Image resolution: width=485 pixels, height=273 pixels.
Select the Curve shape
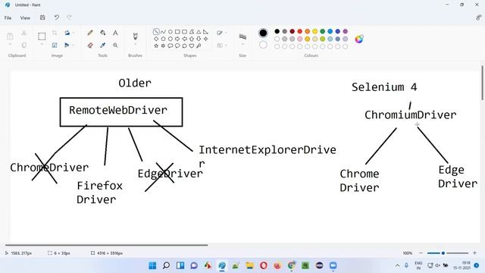point(164,32)
